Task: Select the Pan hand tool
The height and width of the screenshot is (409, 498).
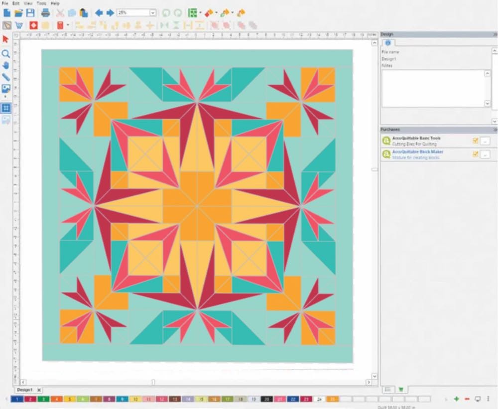Action: [x=6, y=65]
